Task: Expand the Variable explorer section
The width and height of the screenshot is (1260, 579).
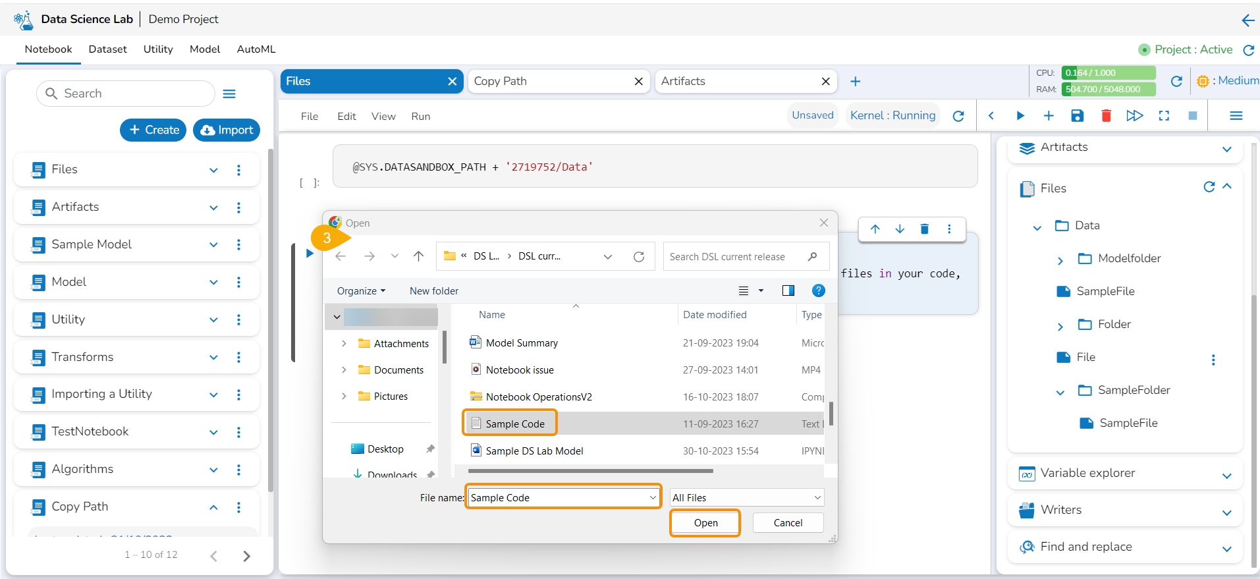Action: [x=1226, y=475]
